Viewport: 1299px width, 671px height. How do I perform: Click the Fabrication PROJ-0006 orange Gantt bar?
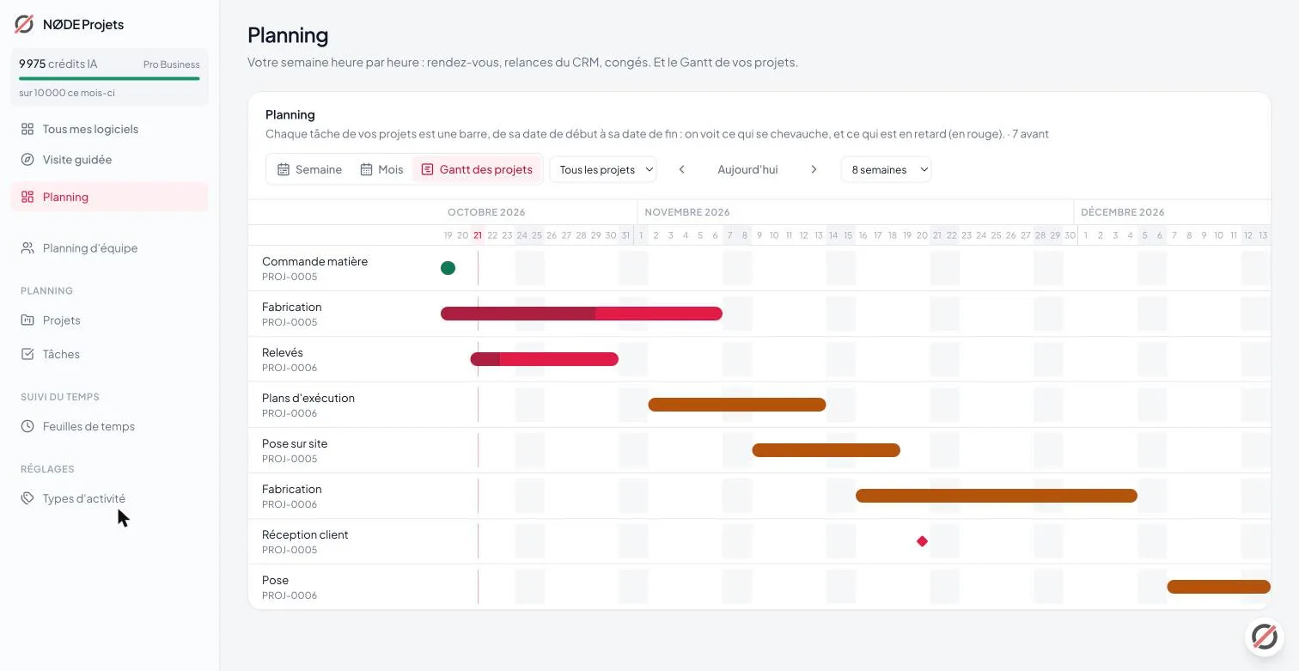997,496
